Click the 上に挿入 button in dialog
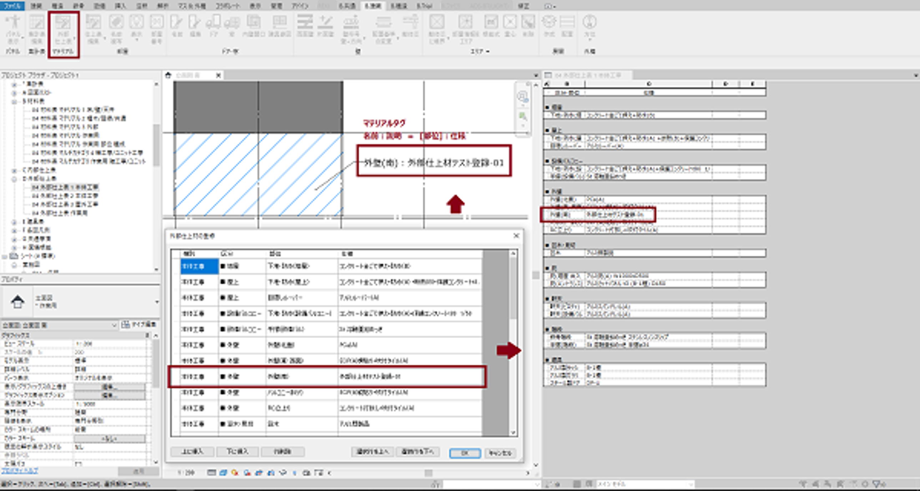 point(192,452)
